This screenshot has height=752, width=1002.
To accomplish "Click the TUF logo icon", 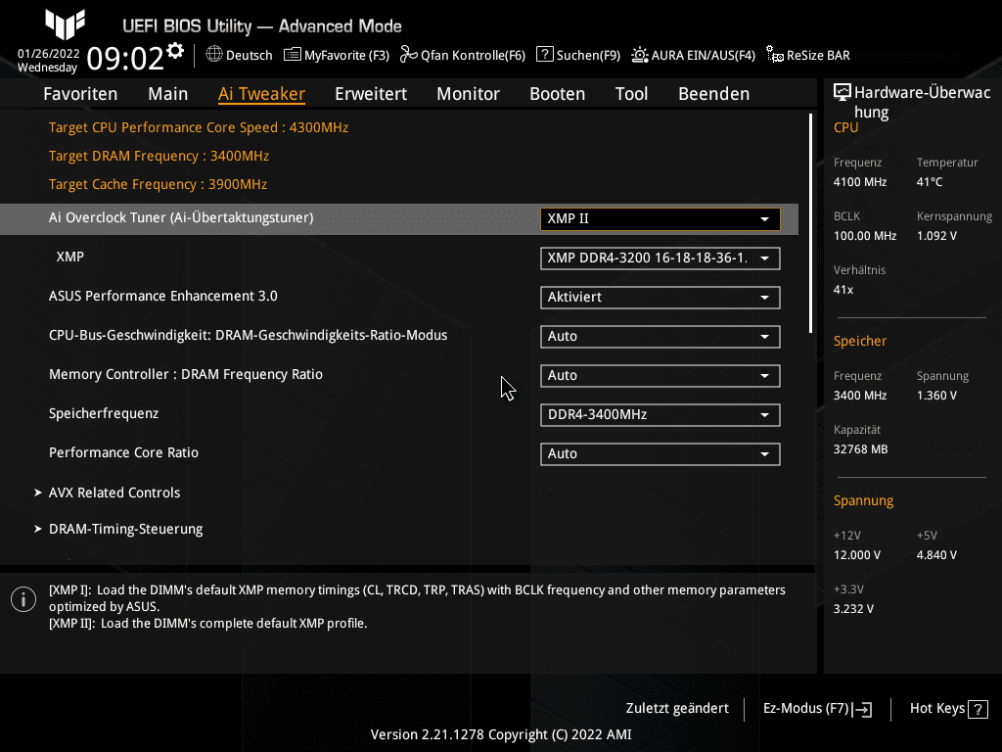I will point(66,24).
